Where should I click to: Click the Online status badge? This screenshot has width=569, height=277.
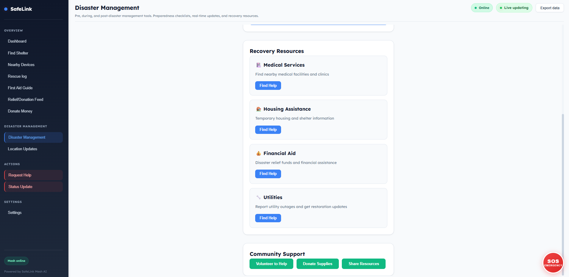point(482,8)
